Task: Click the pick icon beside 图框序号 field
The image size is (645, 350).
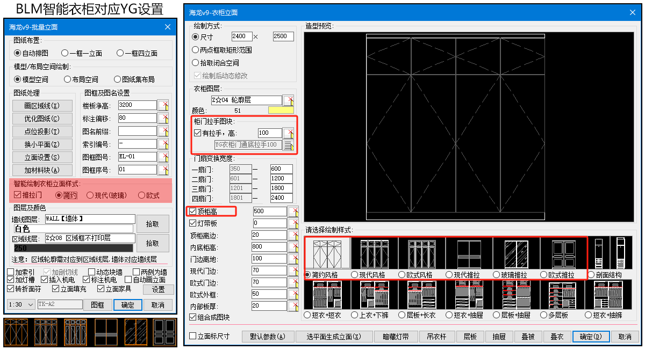Action: [163, 170]
